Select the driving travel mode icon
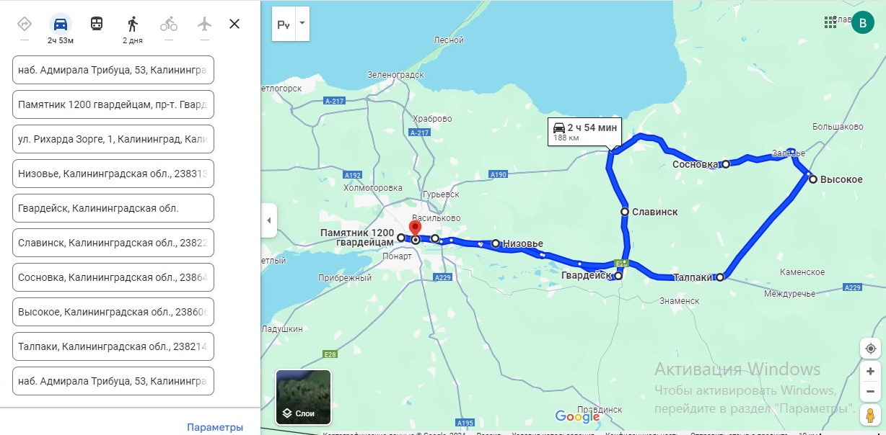886x435 pixels. coord(61,23)
